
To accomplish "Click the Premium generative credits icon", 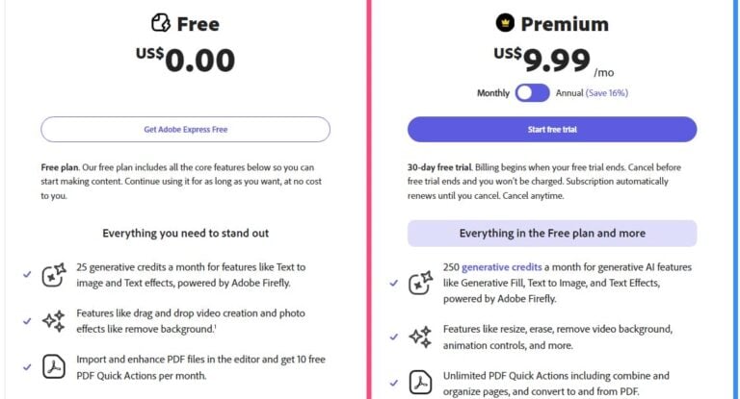I will 420,283.
